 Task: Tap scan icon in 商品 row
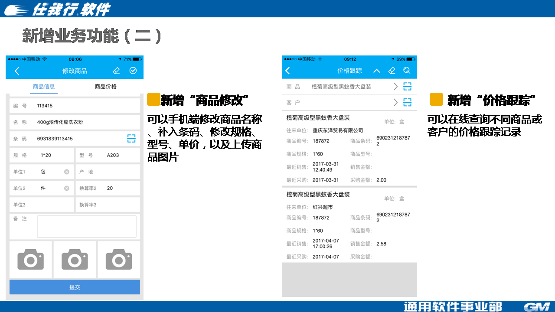(x=407, y=87)
